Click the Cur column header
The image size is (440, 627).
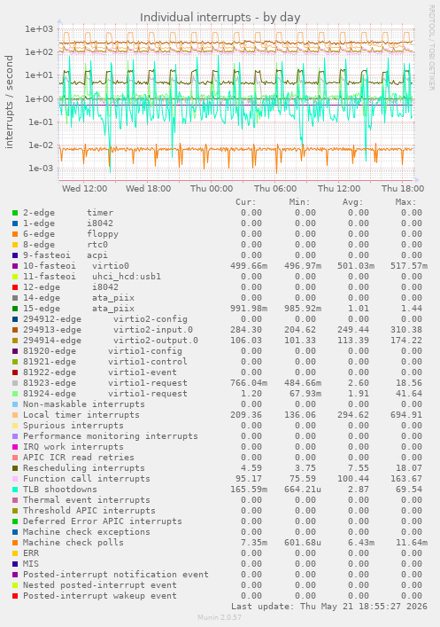coord(246,202)
